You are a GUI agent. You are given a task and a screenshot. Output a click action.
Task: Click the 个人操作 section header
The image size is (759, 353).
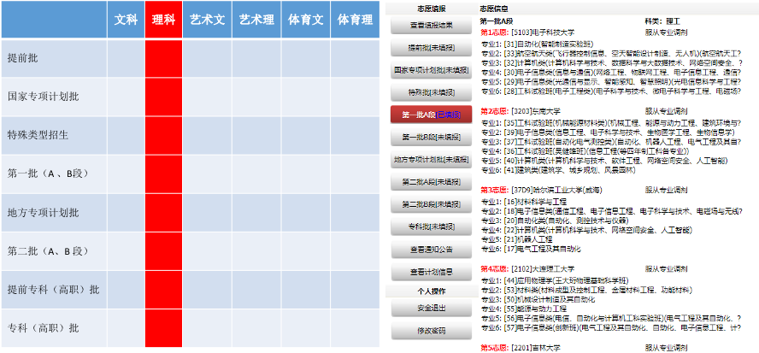click(432, 291)
